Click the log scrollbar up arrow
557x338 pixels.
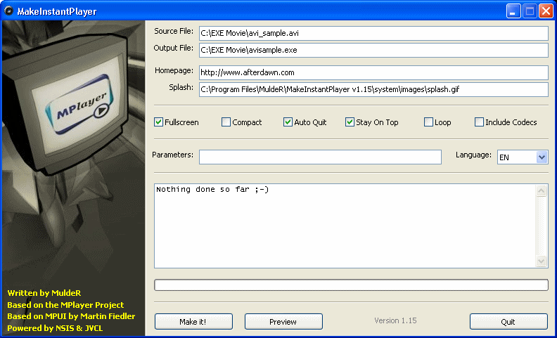coord(541,190)
